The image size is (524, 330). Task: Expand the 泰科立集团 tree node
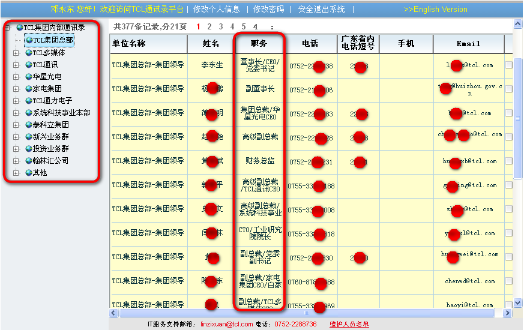(x=16, y=125)
